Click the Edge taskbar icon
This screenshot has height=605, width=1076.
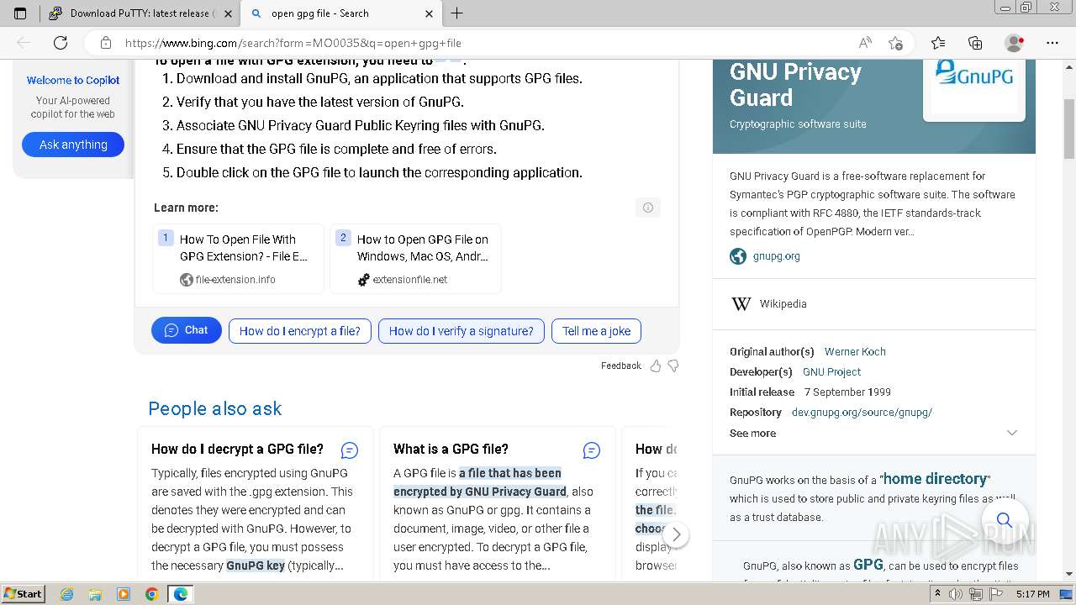click(x=181, y=594)
